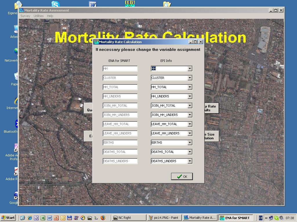The width and height of the screenshot is (297, 222).
Task: Click the Word icon in quick launch
Action: point(50,218)
